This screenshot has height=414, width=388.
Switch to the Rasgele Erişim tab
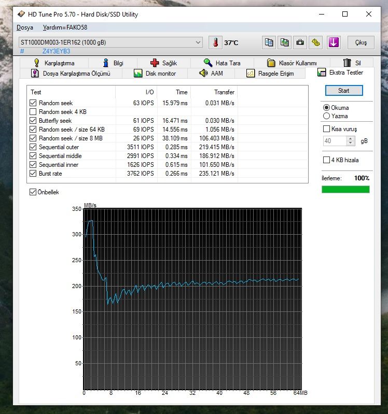click(x=270, y=73)
